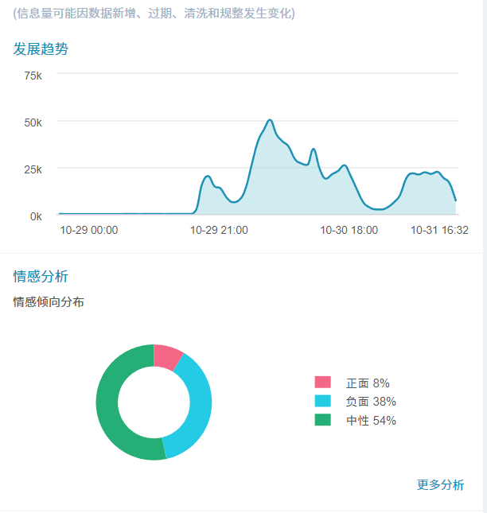Toggle the 正面 8% legend entry
This screenshot has height=513, width=487.
(368, 383)
